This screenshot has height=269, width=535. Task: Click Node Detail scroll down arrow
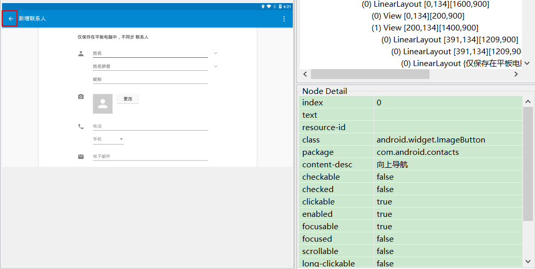pyautogui.click(x=528, y=261)
